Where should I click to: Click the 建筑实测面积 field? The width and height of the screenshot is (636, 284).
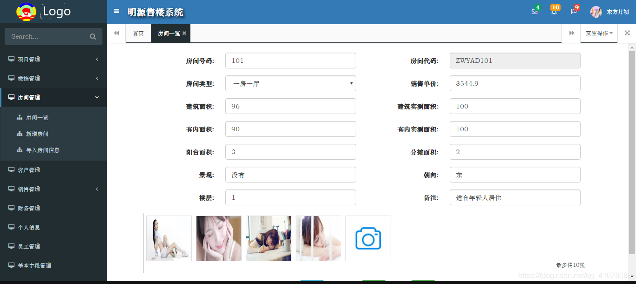click(x=515, y=106)
